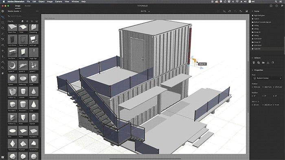Toggle the Models filter in assets

coord(22,21)
